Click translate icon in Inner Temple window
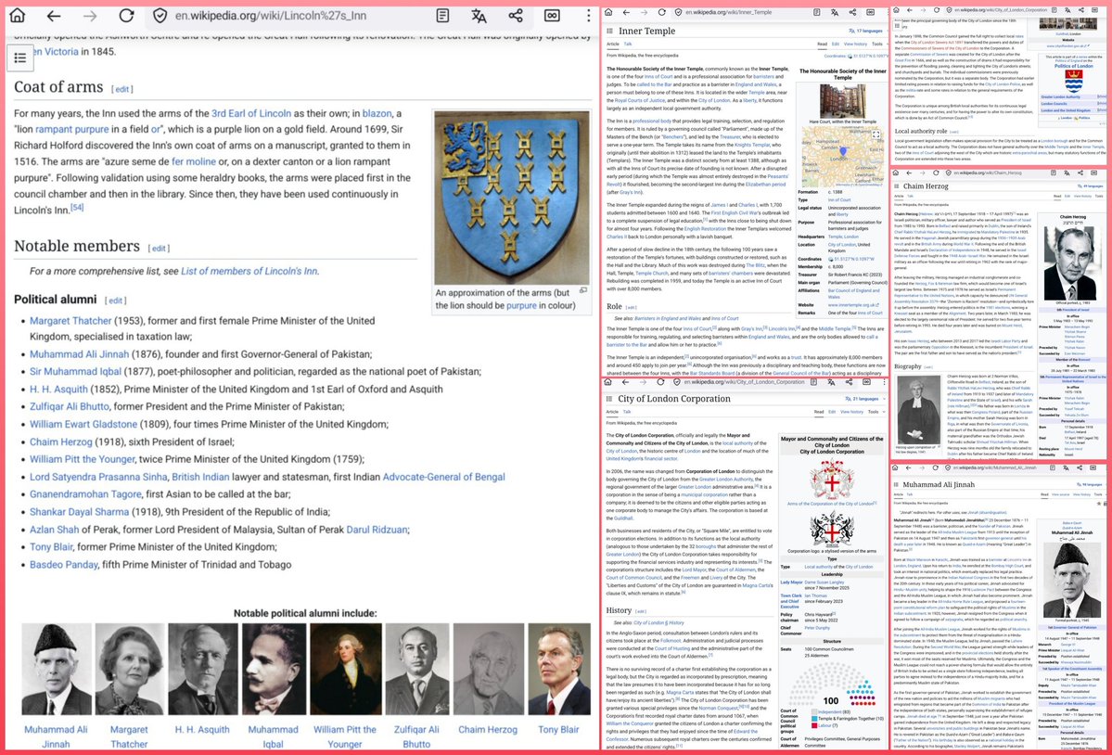This screenshot has height=755, width=1112. coord(835,13)
